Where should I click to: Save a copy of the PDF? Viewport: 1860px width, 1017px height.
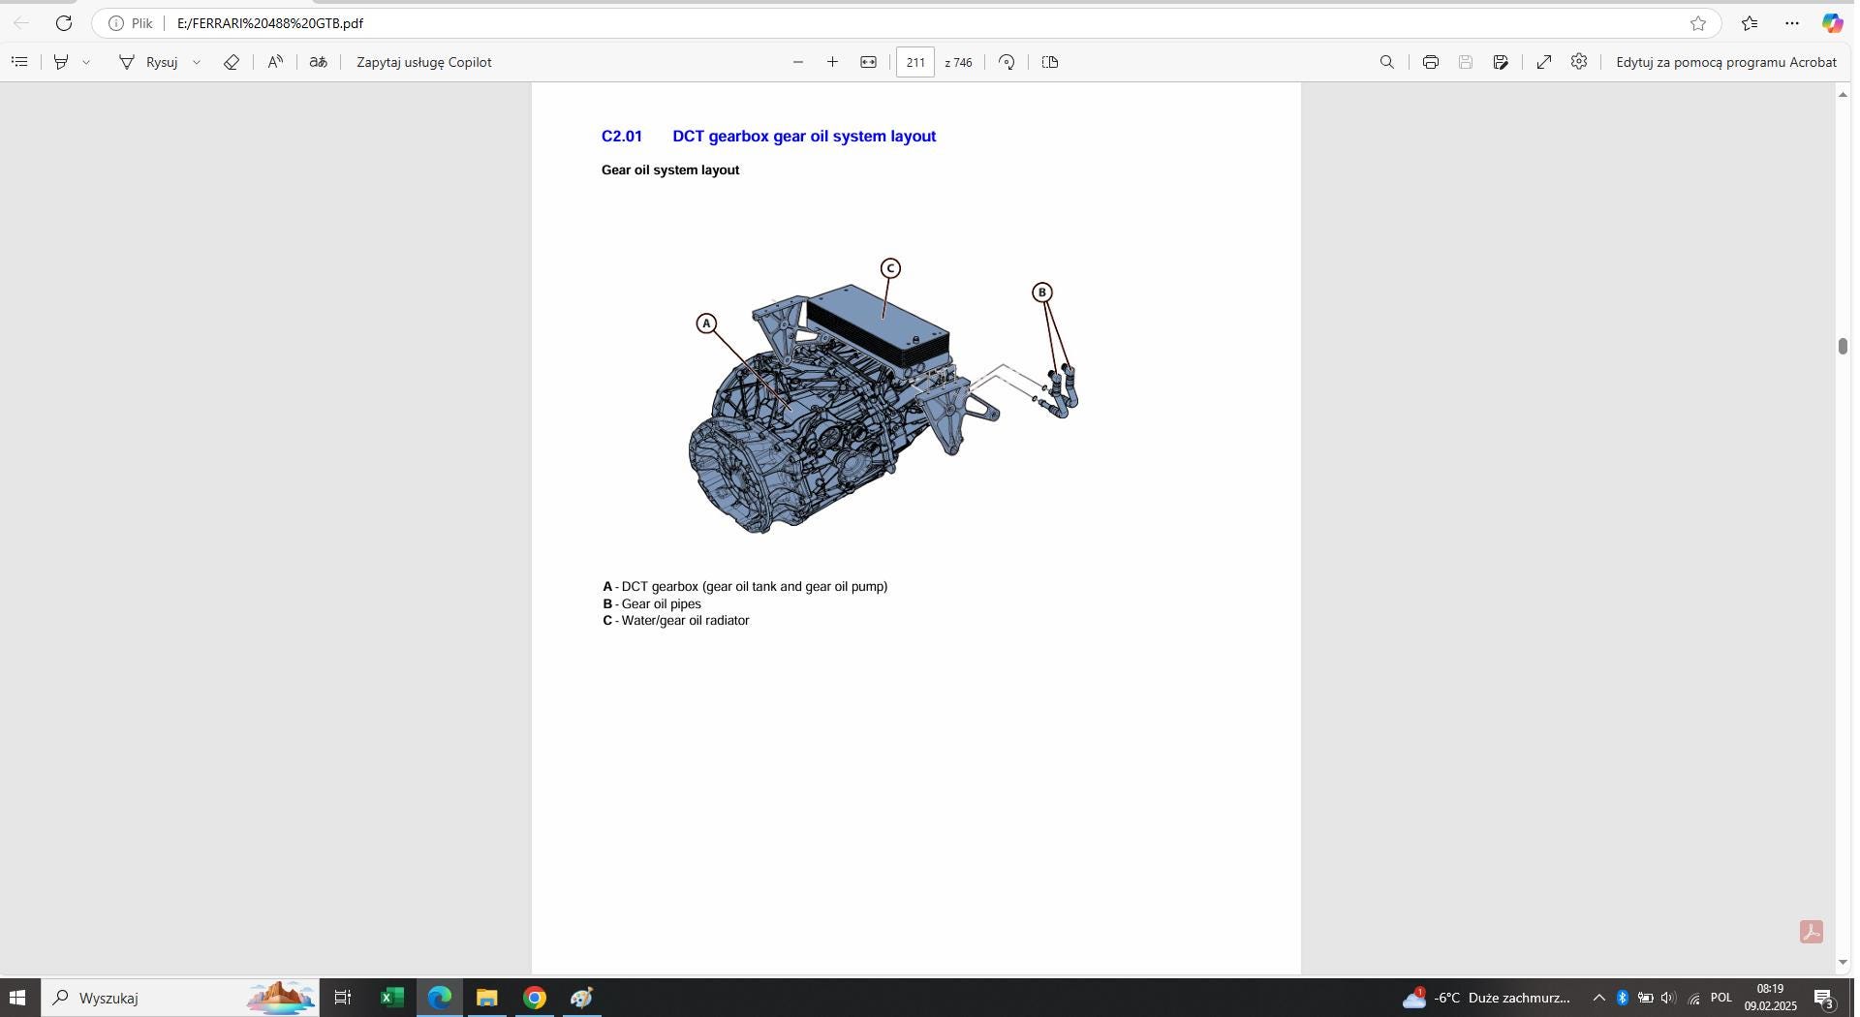point(1466,62)
